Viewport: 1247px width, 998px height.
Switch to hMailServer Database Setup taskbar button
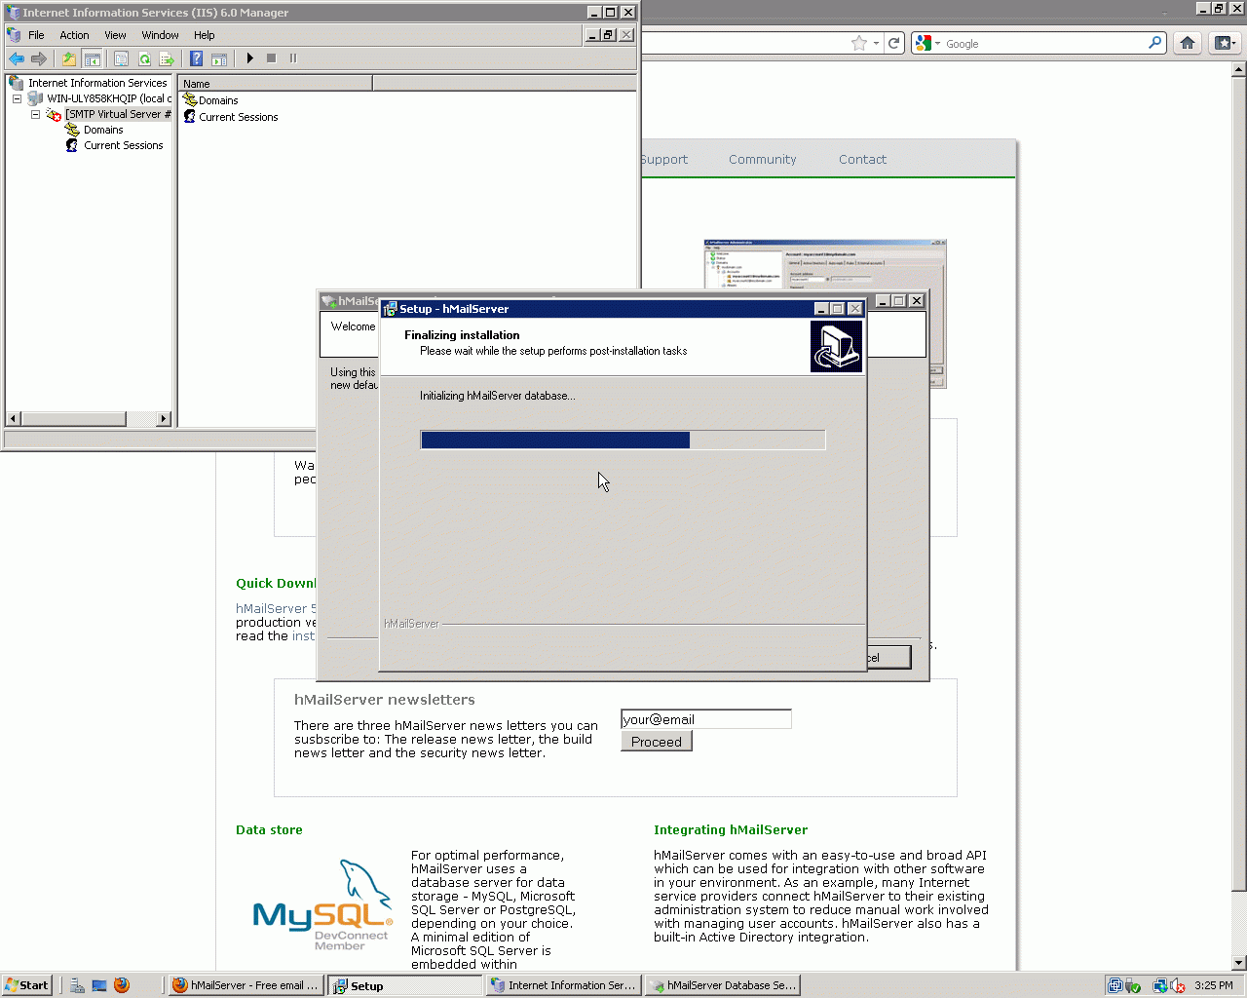pos(722,985)
